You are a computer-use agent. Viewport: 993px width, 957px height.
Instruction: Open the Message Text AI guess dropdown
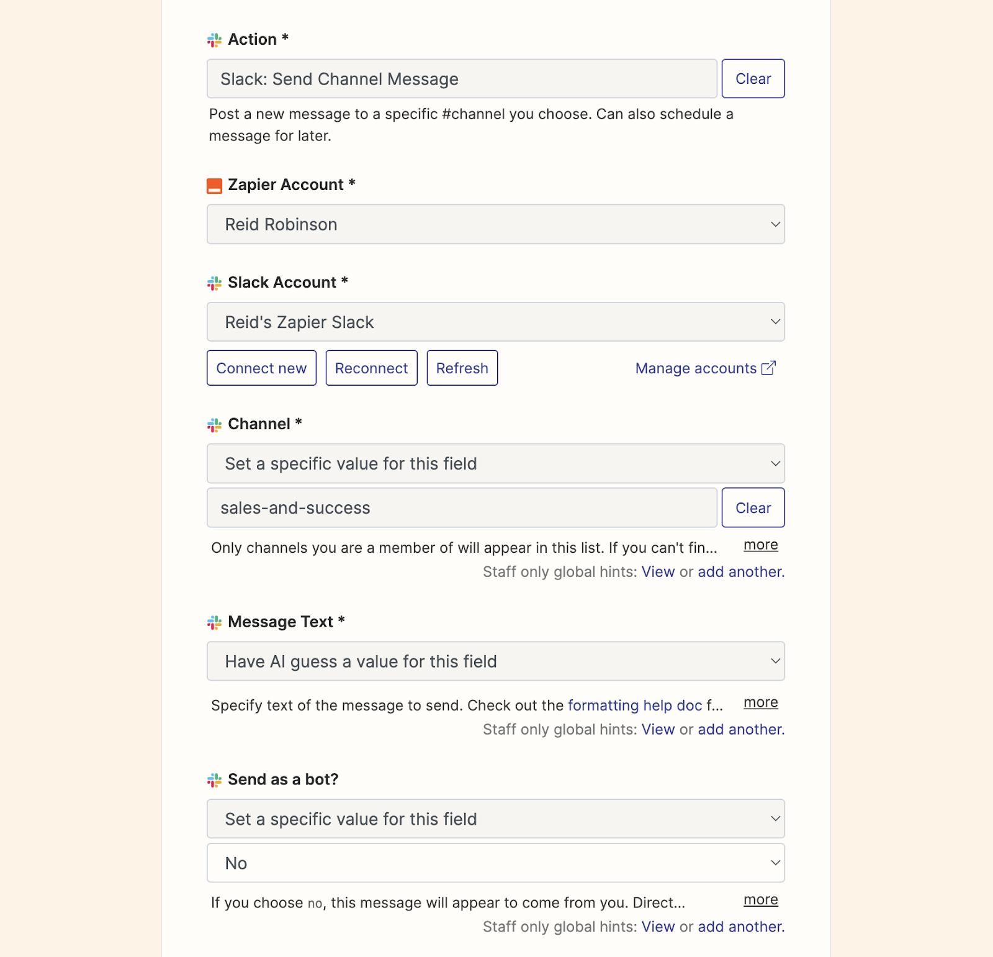click(x=496, y=661)
